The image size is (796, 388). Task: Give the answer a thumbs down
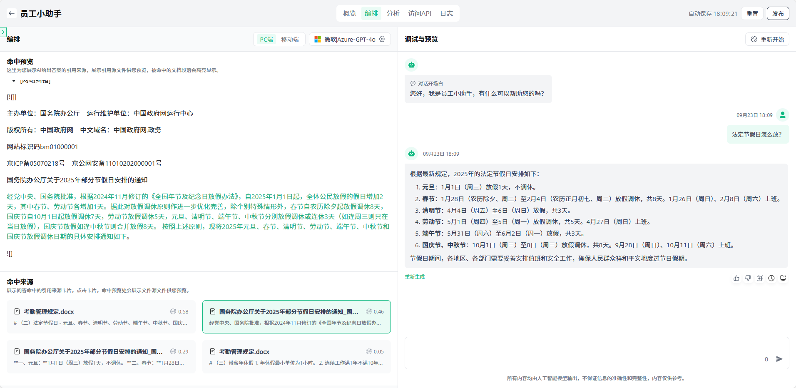click(x=748, y=278)
